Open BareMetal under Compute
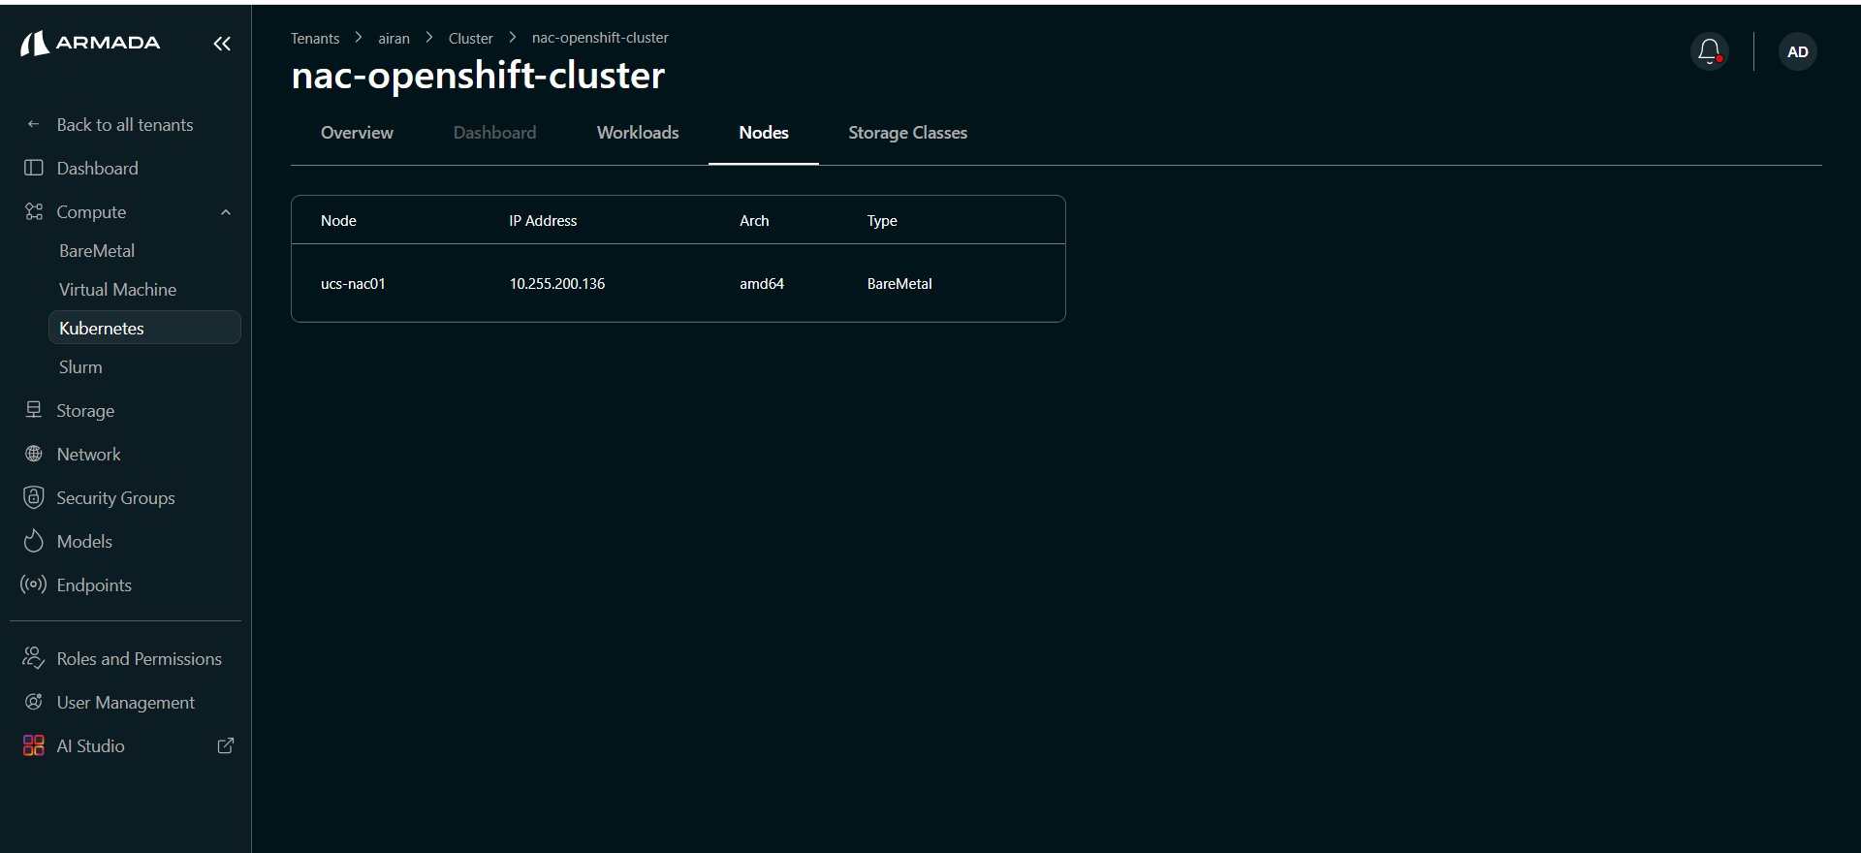The image size is (1861, 853). pos(97,251)
